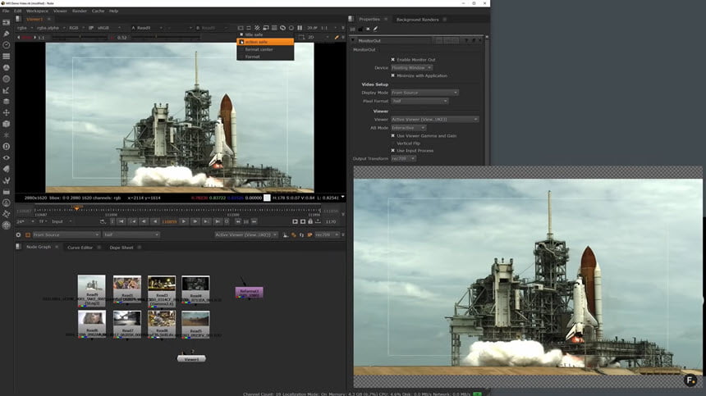
Task: Open the File menu
Action: coord(6,11)
